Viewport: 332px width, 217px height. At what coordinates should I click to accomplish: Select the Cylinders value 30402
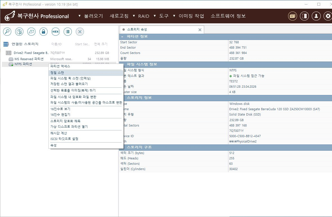(x=233, y=169)
